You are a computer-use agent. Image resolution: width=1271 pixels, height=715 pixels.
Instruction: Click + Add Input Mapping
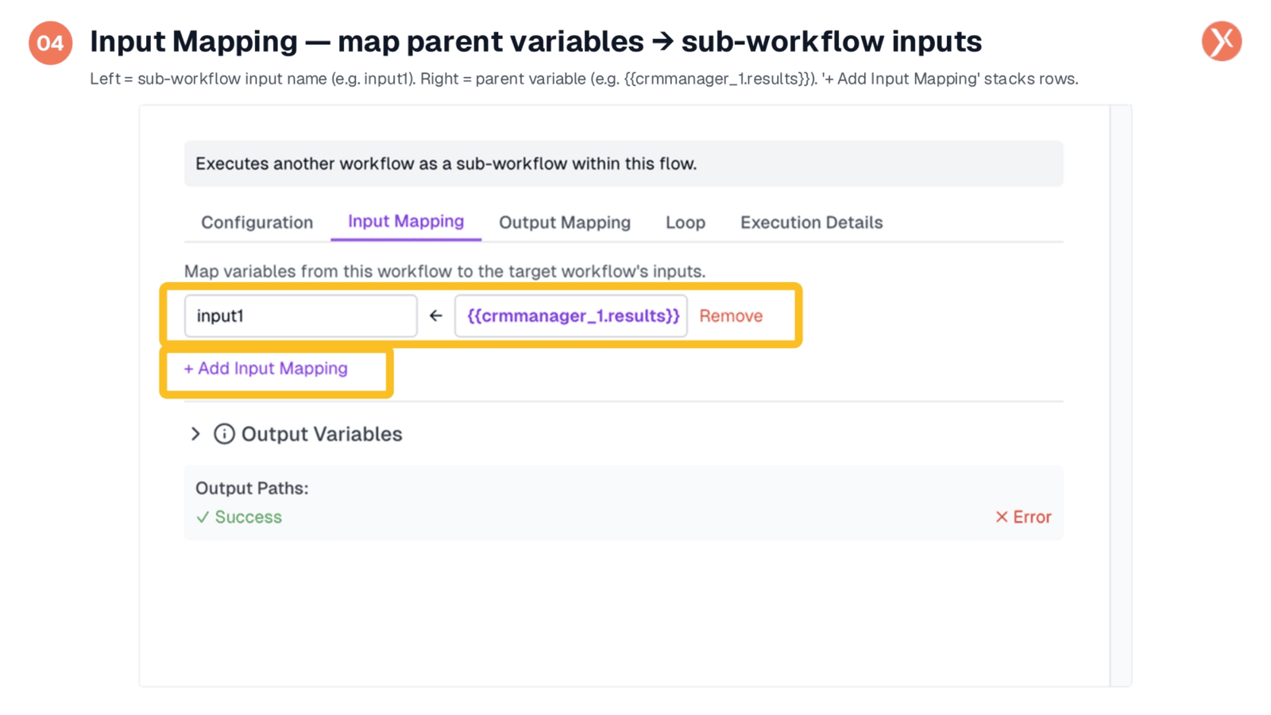(266, 369)
